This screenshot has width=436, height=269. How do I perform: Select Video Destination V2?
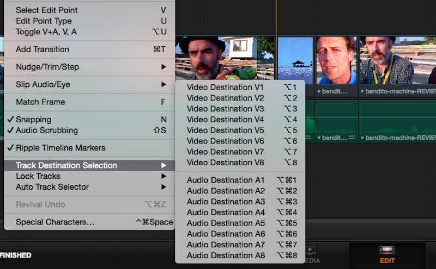tap(240, 98)
